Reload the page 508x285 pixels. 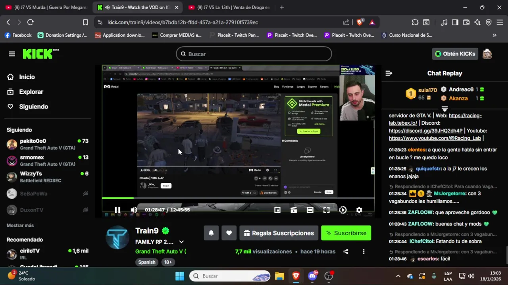[x=30, y=22]
